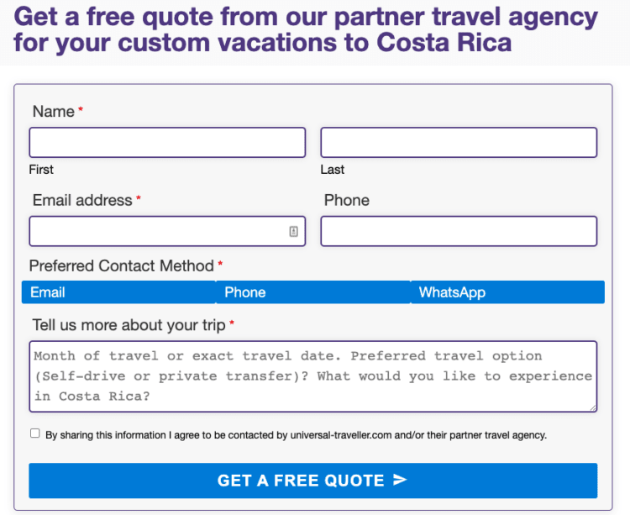630x515 pixels.
Task: Click the Phone number input field
Action: [459, 231]
